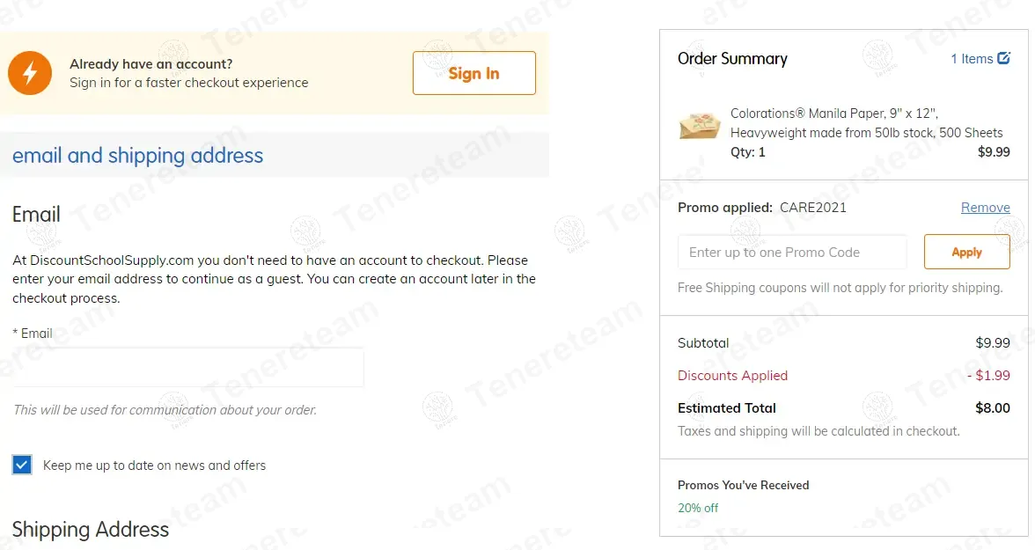Click the promo code entry field

pyautogui.click(x=792, y=252)
